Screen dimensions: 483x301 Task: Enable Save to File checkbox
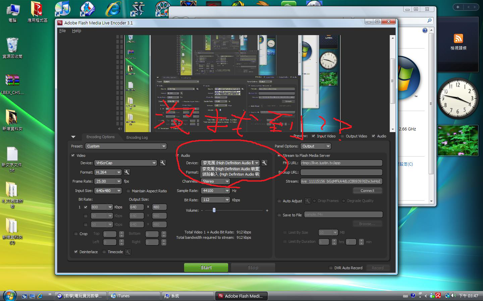[x=279, y=215]
